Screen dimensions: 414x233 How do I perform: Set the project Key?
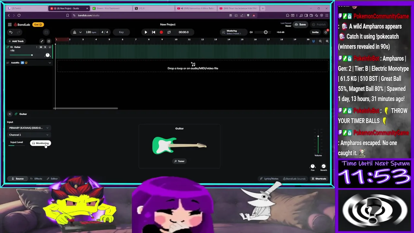point(121,32)
